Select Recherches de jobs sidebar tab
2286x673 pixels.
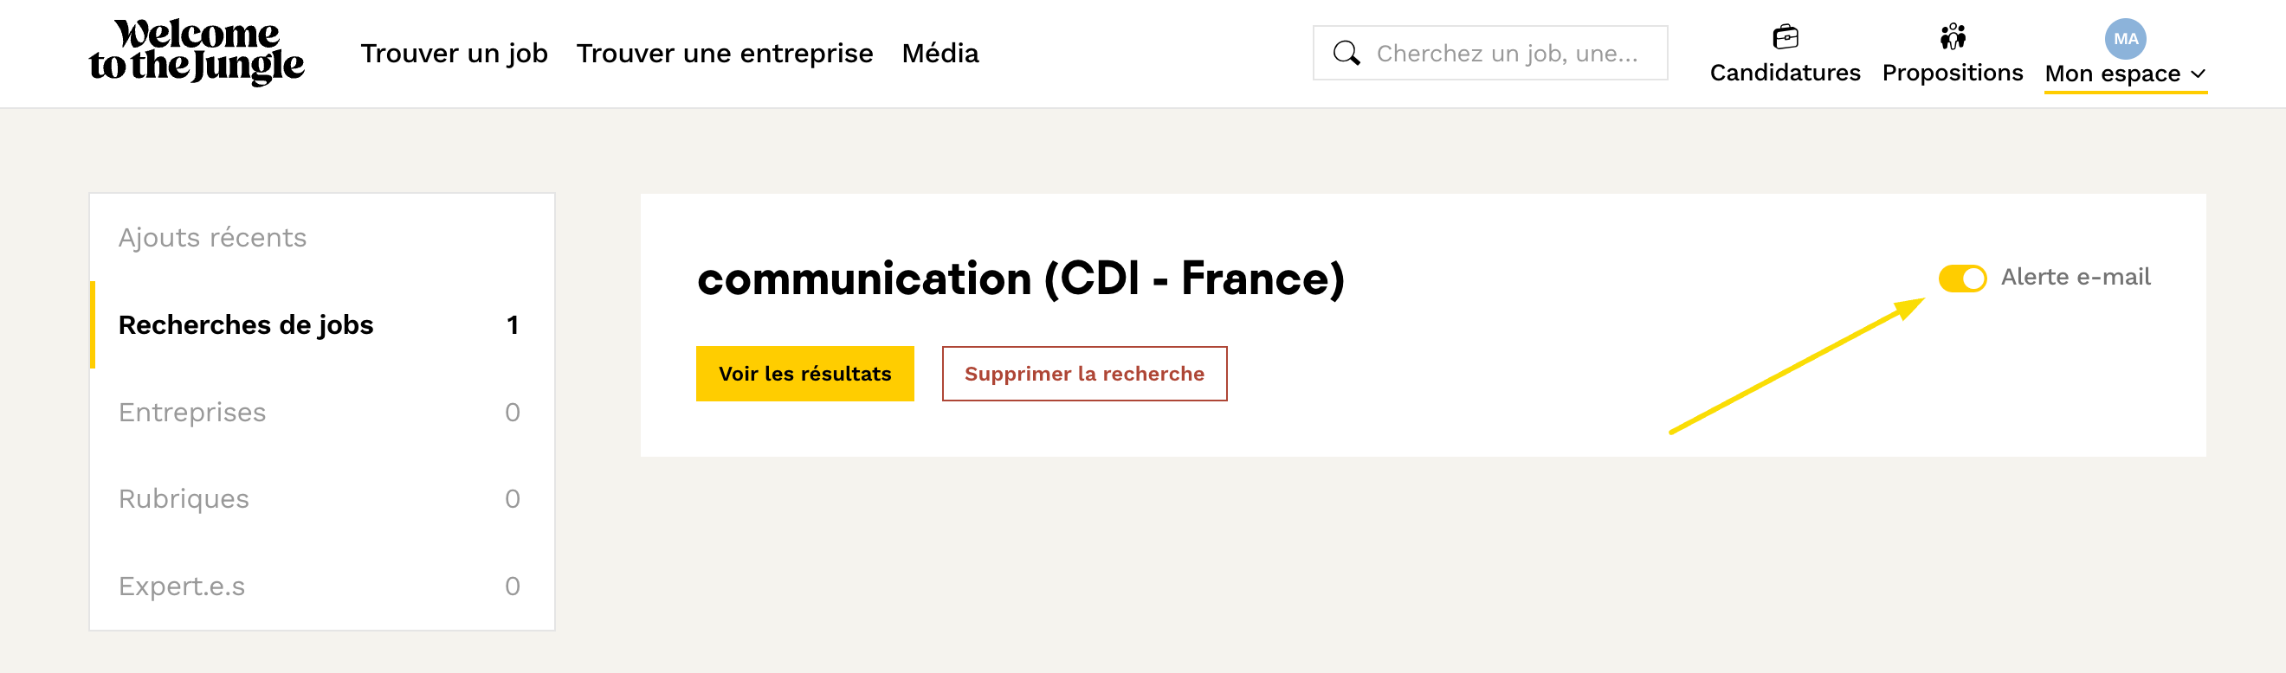246,324
